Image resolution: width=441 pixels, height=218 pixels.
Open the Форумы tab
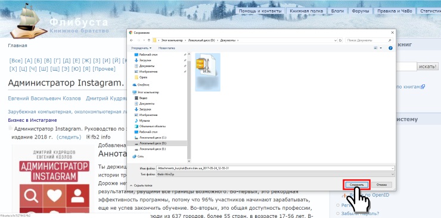pyautogui.click(x=361, y=11)
